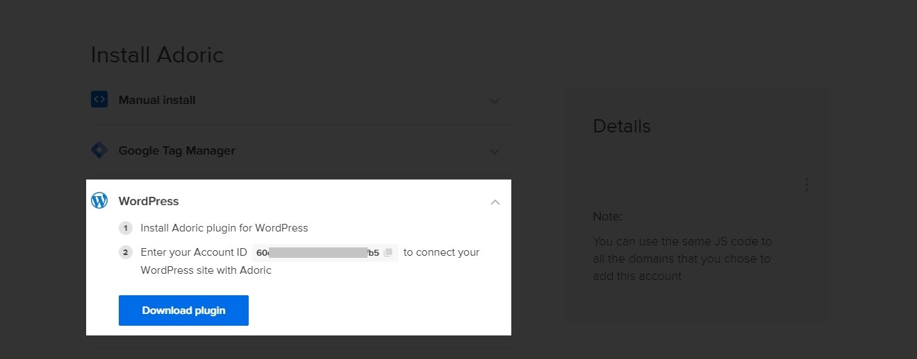
Task: Click the Account ID value field
Action: [317, 253]
